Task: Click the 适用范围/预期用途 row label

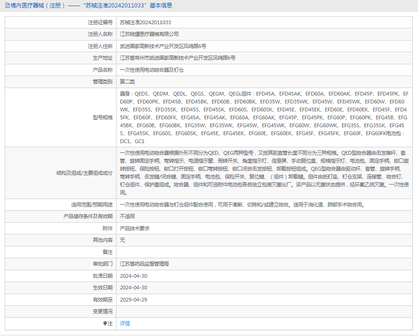Action: [x=92, y=205]
